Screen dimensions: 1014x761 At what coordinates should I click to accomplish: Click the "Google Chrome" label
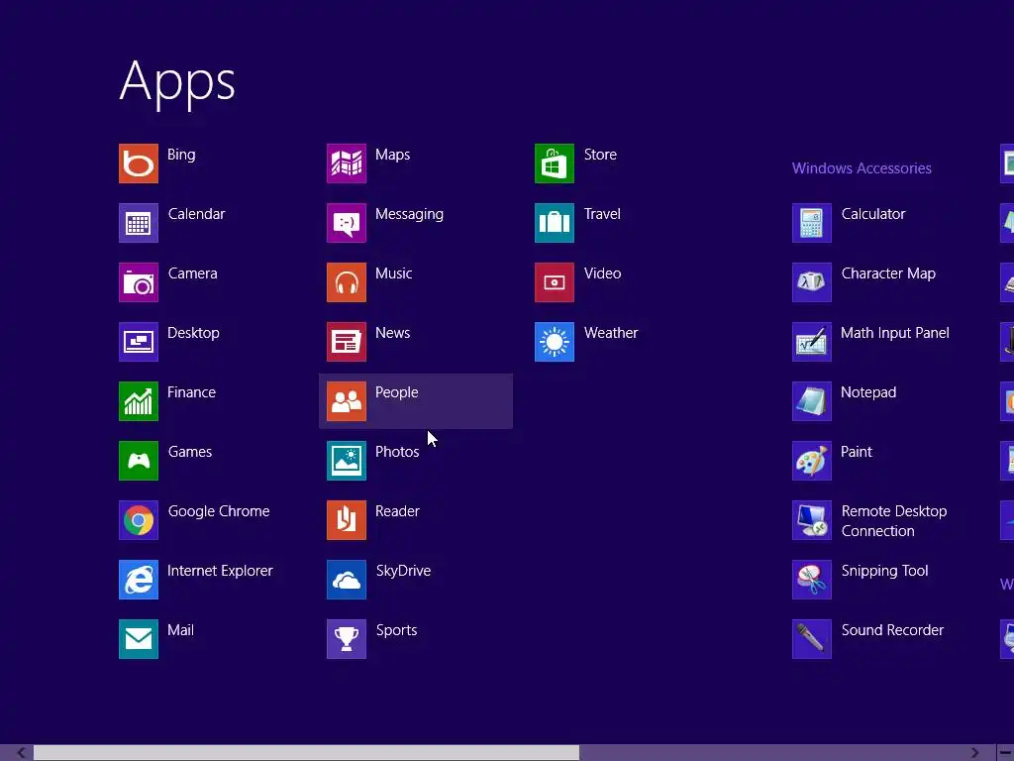(x=219, y=511)
